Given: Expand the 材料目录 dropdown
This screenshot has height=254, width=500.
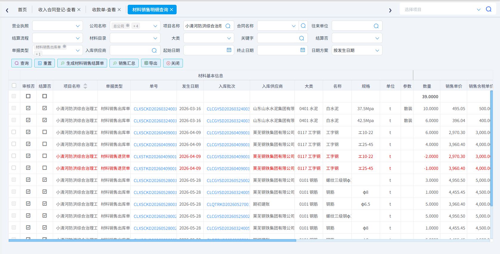Looking at the screenshot, I should click(155, 38).
